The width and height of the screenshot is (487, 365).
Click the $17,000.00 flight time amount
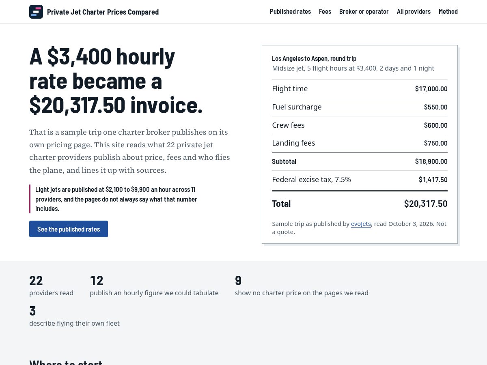[431, 89]
